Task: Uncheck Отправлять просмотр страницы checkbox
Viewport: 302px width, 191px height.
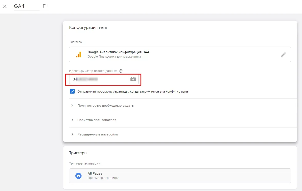Action: point(72,91)
